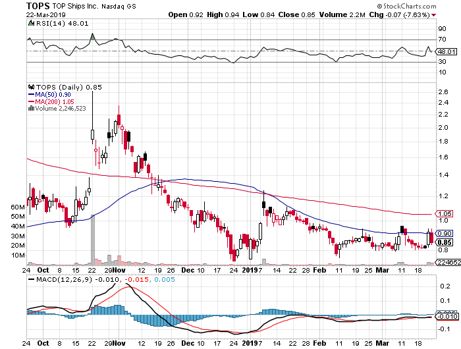Click the blue 0.005 MACD histogram value
Viewport: 461px width, 349px height.
pyautogui.click(x=165, y=279)
